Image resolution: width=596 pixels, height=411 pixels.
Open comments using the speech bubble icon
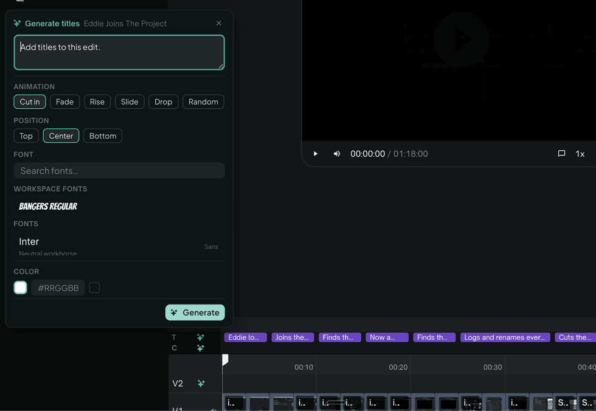point(561,153)
